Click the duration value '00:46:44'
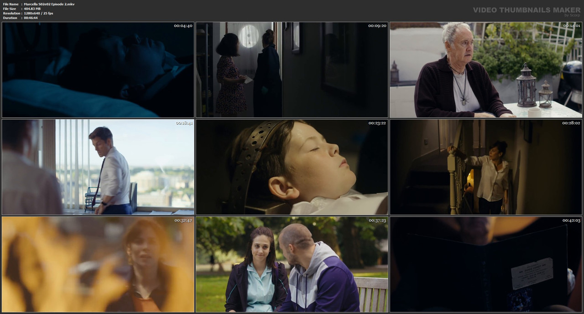The image size is (584, 314). [x=31, y=18]
